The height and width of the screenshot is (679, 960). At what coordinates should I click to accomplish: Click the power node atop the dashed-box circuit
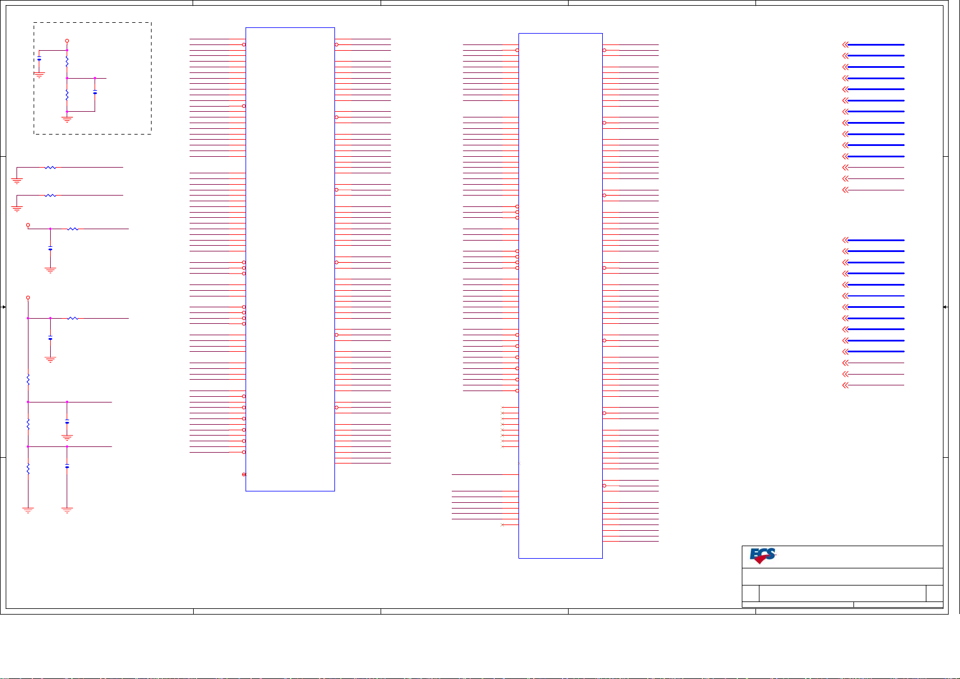tap(67, 41)
